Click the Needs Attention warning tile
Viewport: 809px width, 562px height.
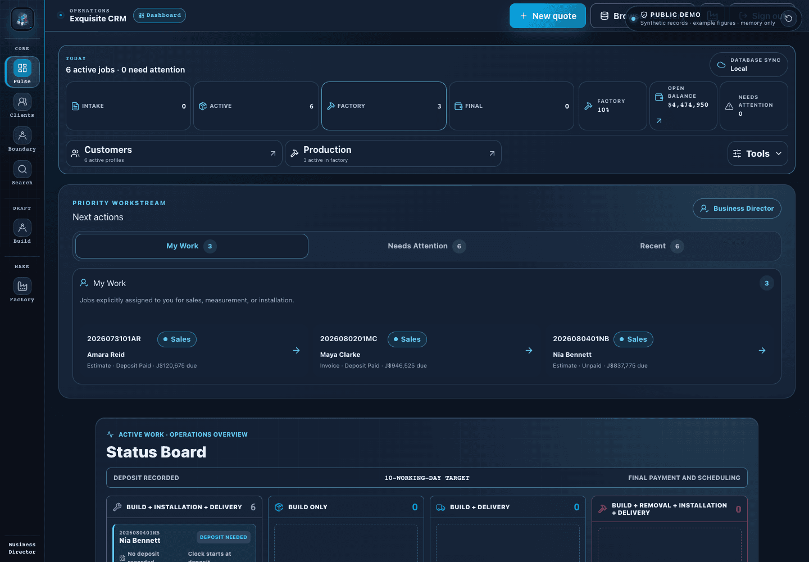tap(754, 106)
